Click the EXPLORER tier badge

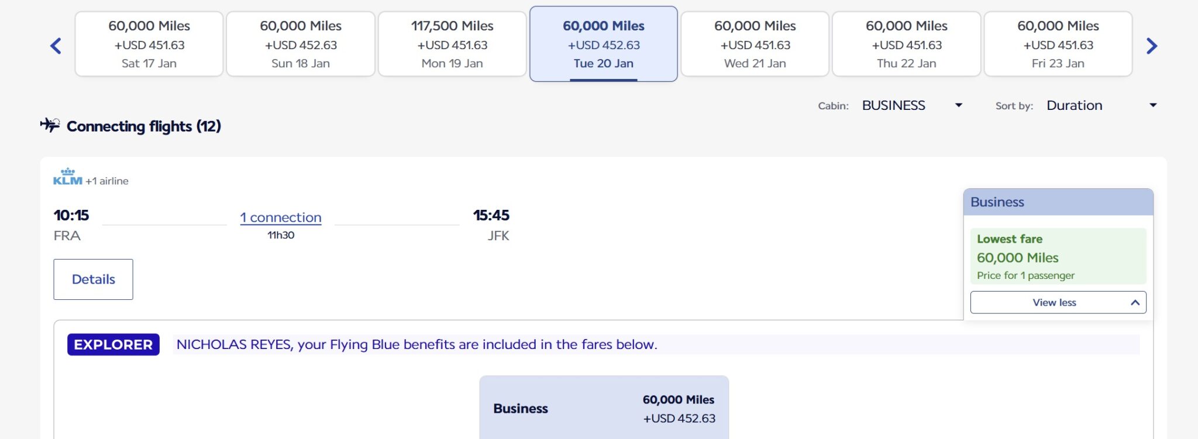pos(113,344)
